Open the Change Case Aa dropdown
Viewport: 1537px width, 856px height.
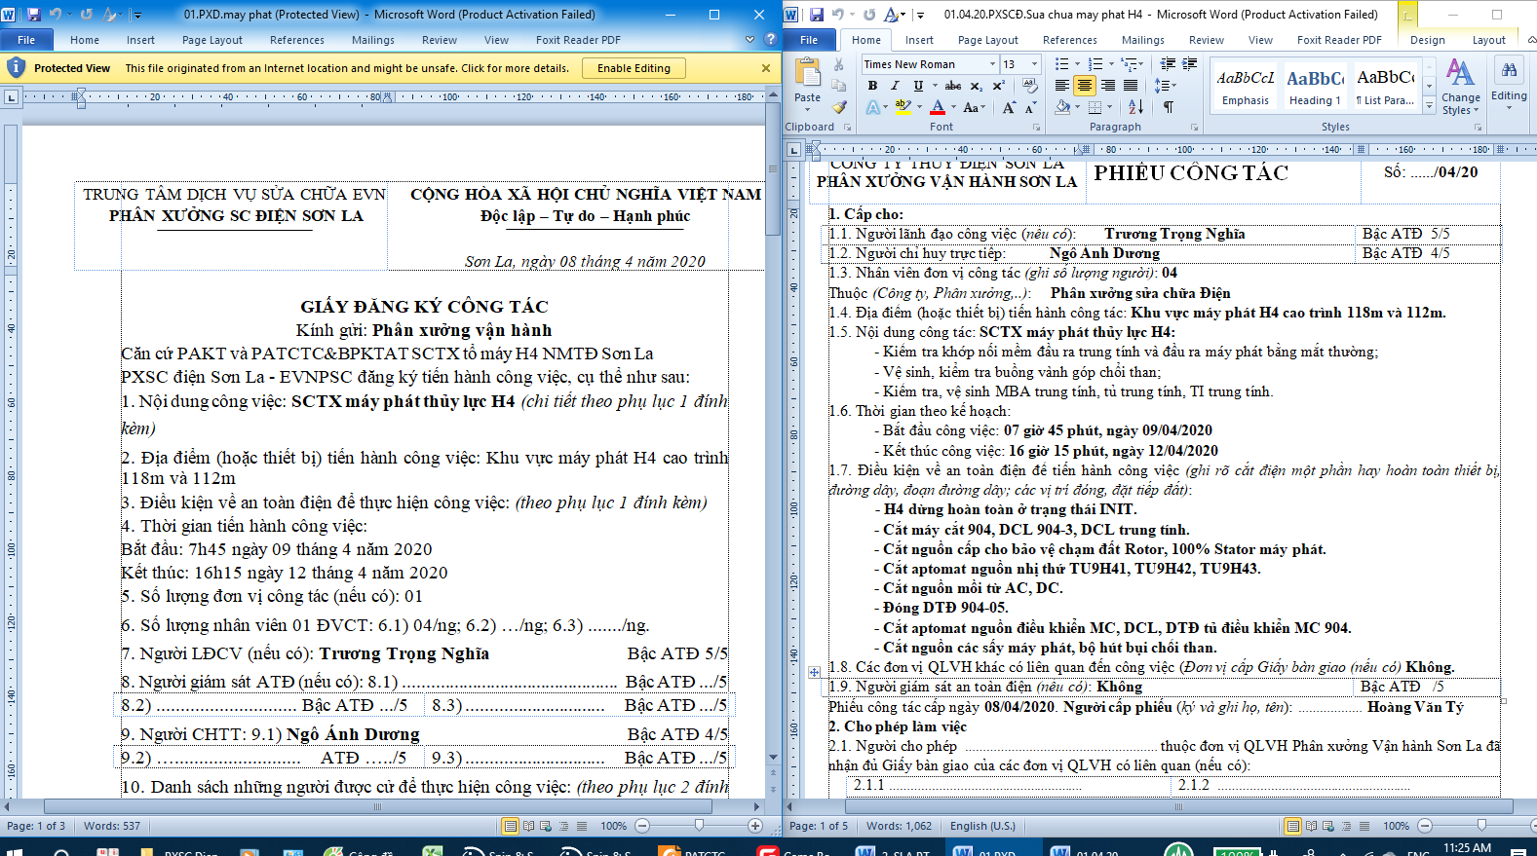[974, 107]
